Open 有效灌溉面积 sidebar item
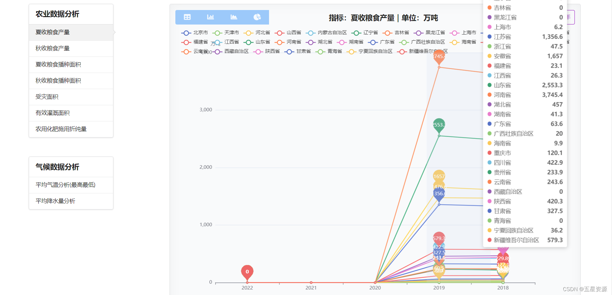612x295 pixels. click(71, 113)
